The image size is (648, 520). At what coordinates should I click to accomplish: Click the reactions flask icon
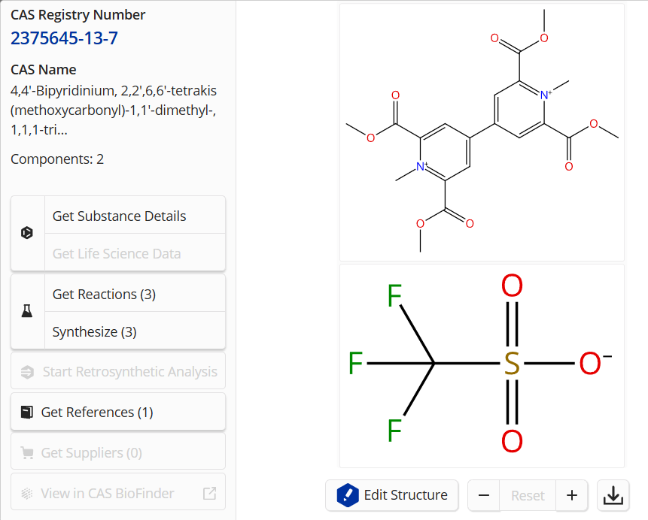point(27,311)
